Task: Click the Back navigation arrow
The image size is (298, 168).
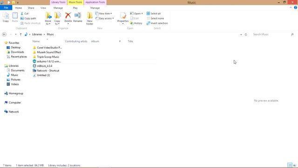Action: [4, 34]
